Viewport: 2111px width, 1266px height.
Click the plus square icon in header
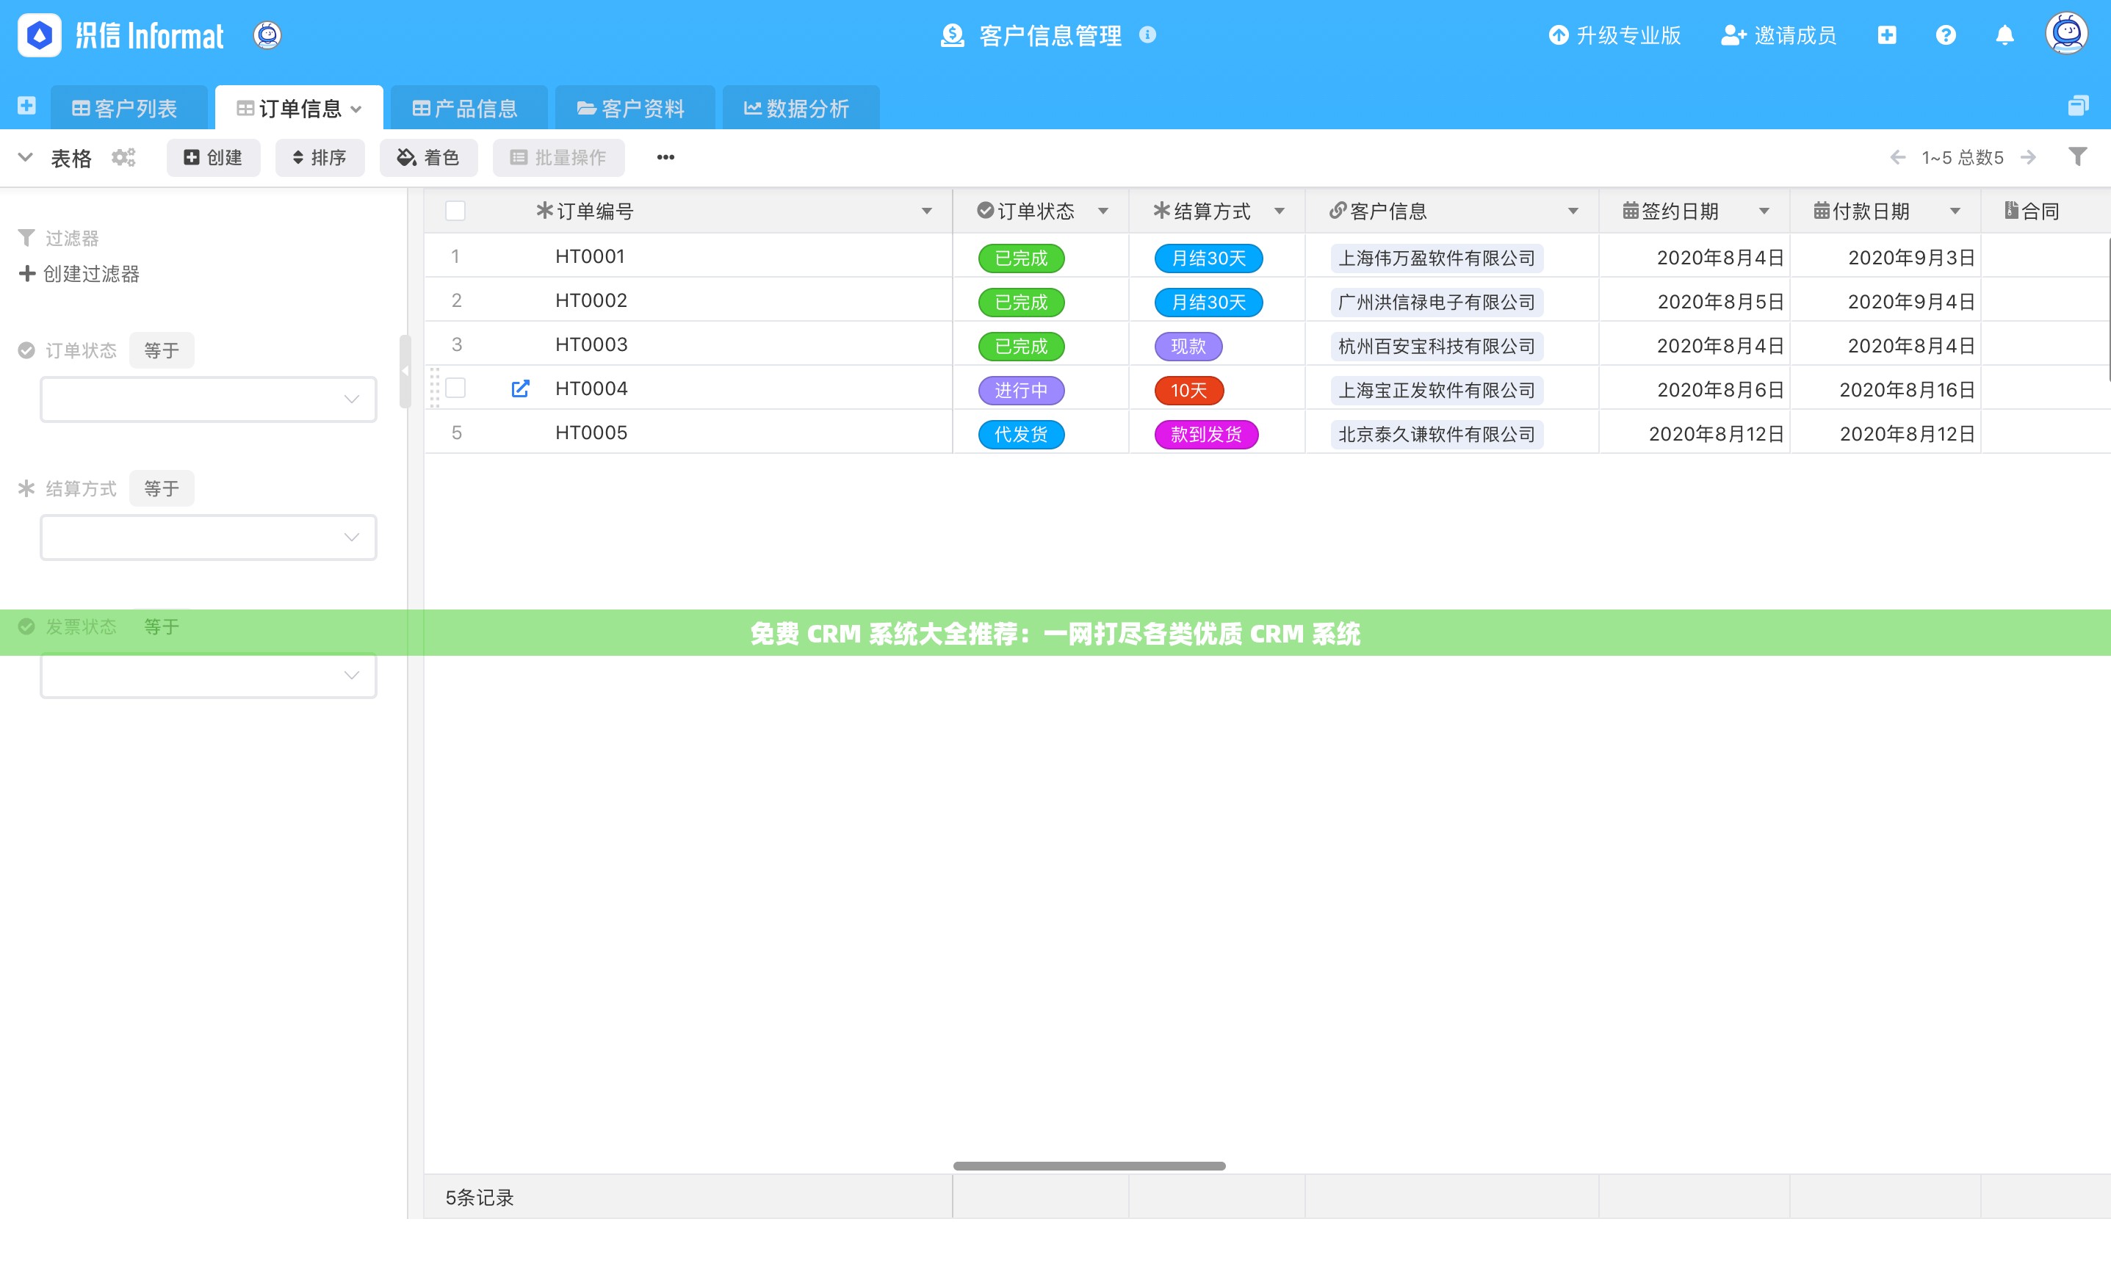pyautogui.click(x=1886, y=35)
